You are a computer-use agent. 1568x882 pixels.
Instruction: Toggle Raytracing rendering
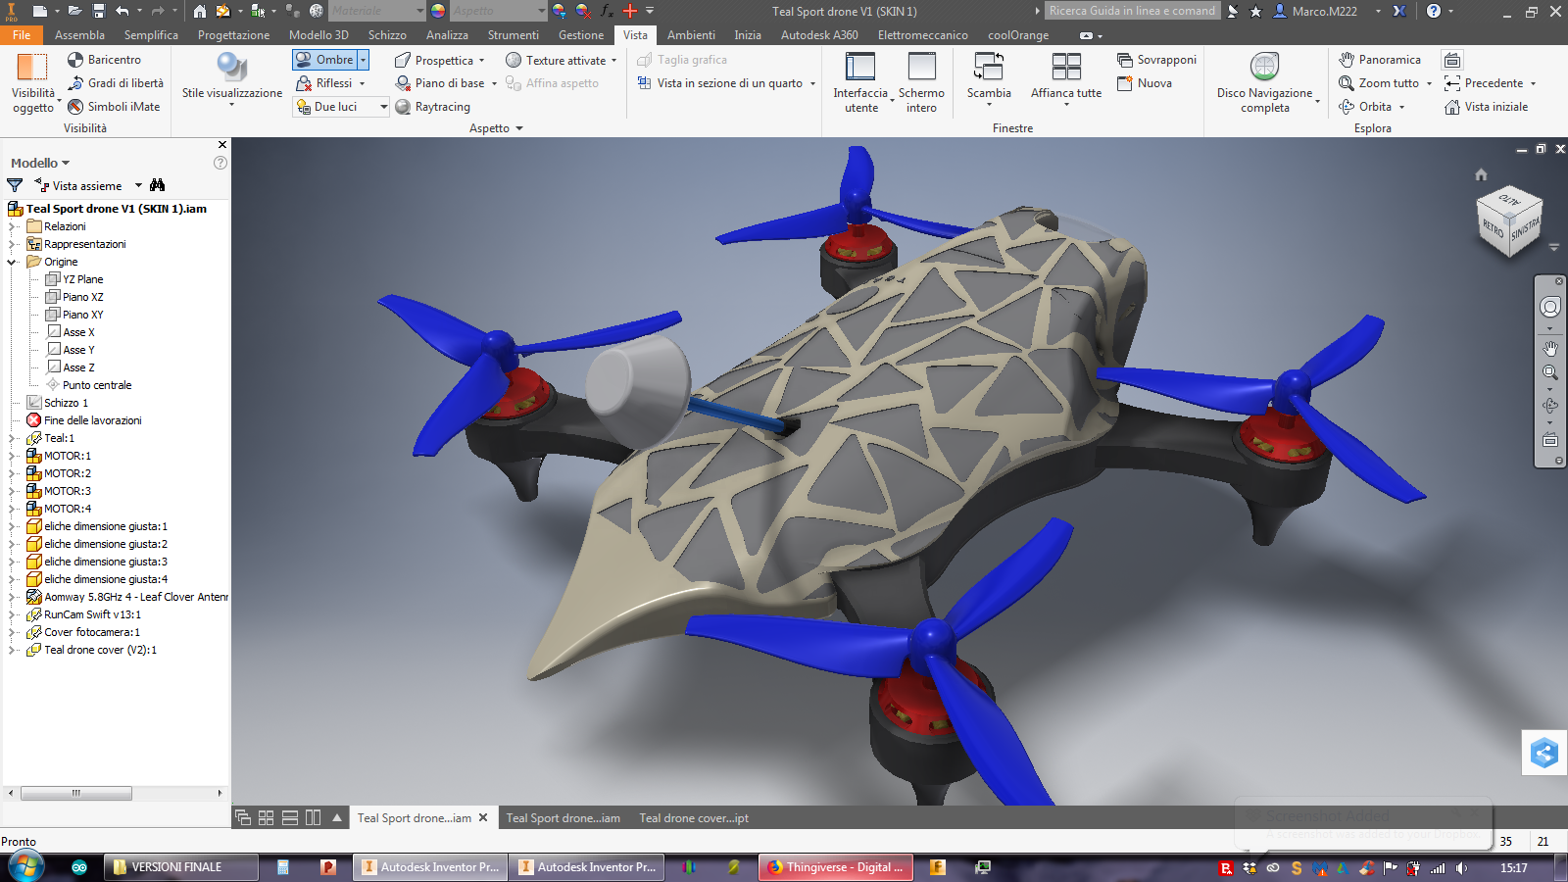click(x=432, y=107)
